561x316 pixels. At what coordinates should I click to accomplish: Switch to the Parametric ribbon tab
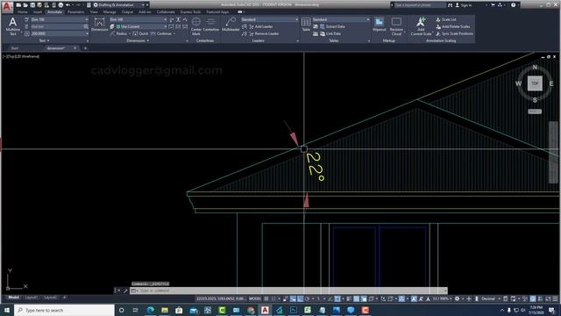coord(76,11)
